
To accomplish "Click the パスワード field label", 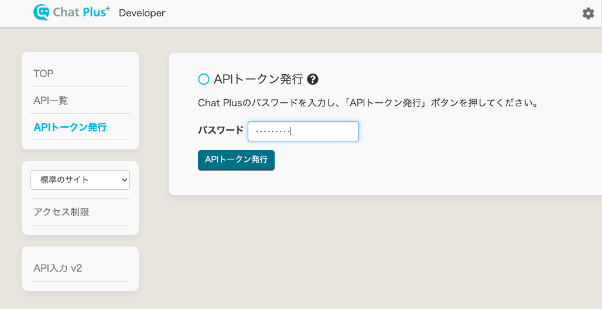I will (x=221, y=130).
